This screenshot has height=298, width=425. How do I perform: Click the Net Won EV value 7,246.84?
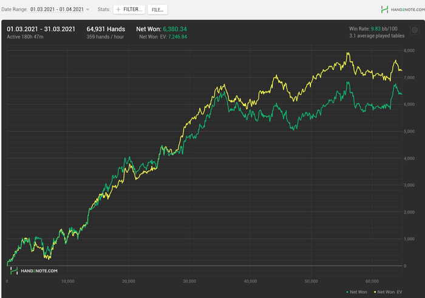click(x=177, y=36)
